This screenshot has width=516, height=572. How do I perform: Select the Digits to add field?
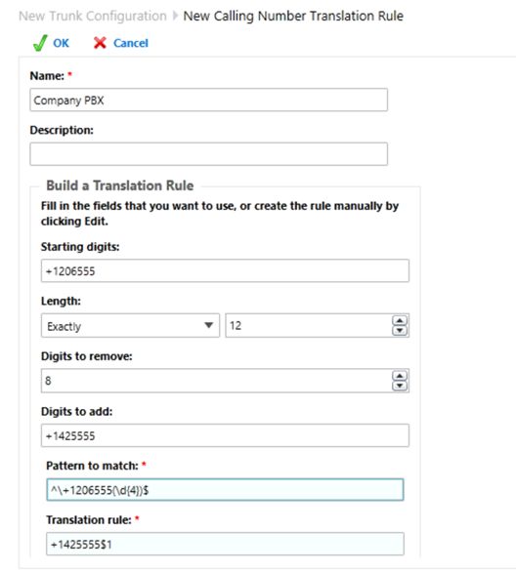click(x=225, y=435)
